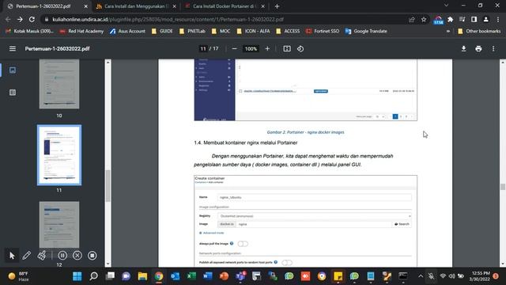Image resolution: width=506 pixels, height=285 pixels.
Task: Select page 11 thumbnail
Action: coord(59,155)
